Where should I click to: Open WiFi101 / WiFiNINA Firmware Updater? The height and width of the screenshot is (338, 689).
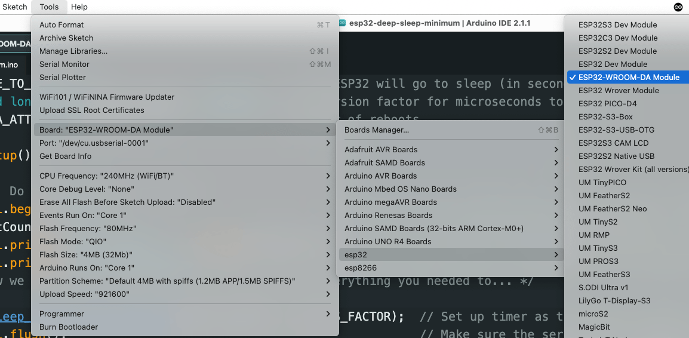[x=185, y=97]
